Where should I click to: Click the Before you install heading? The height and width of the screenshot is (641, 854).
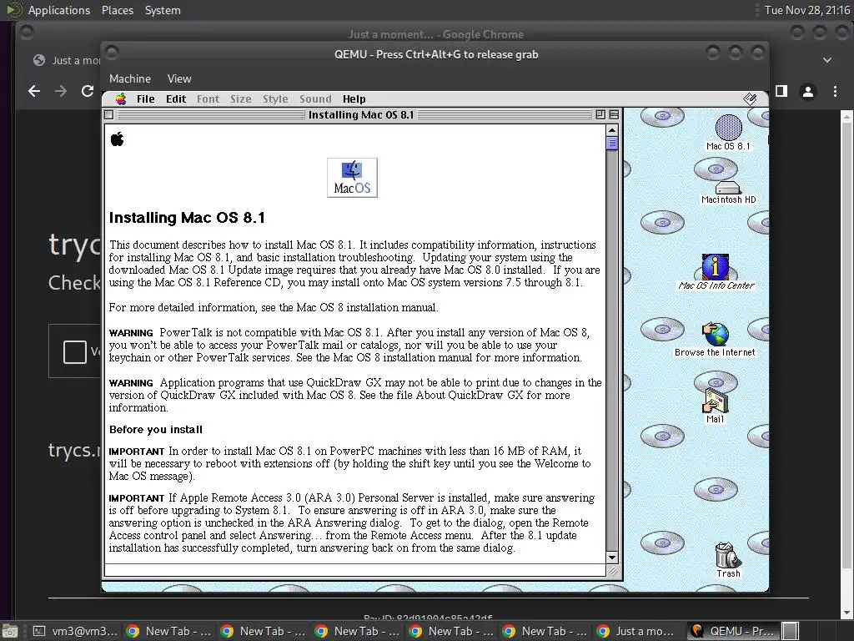(x=156, y=430)
